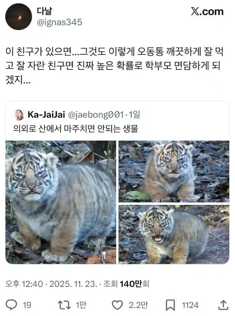Open Ka-JaiJai's small avatar
The width and height of the screenshot is (235, 316).
(19, 115)
